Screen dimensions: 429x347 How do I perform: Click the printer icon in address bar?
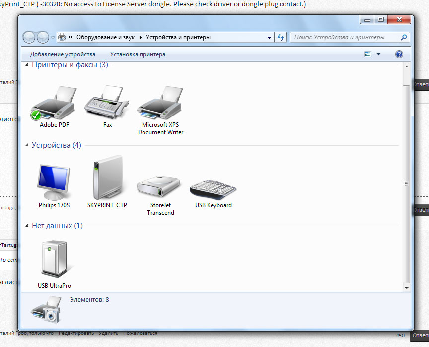[x=63, y=37]
